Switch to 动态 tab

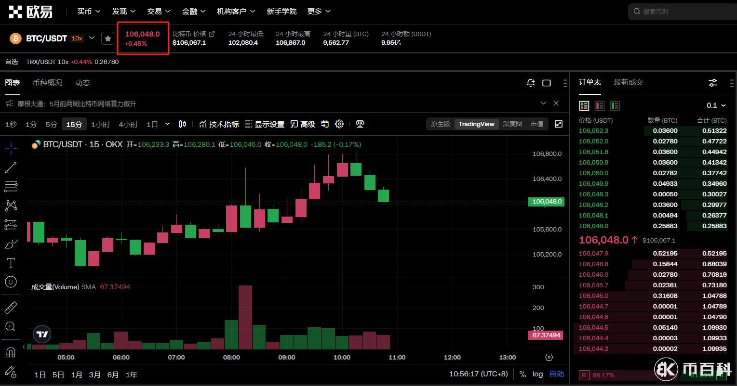[x=82, y=83]
